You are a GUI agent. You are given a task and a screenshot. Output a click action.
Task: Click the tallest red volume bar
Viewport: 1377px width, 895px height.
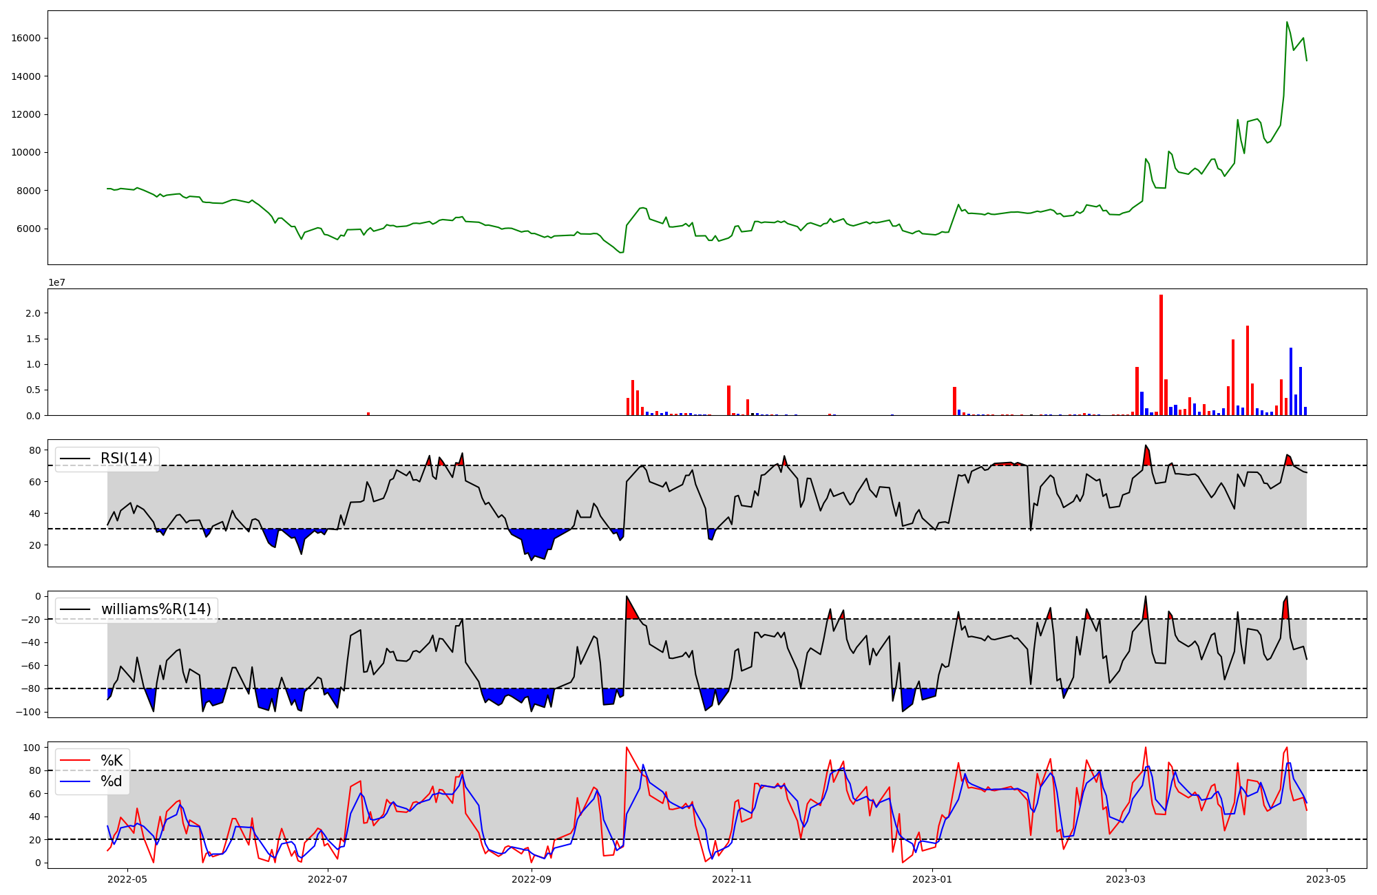coord(1161,355)
